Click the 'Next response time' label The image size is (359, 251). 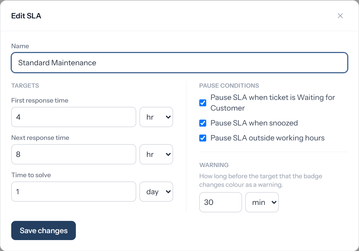click(40, 138)
